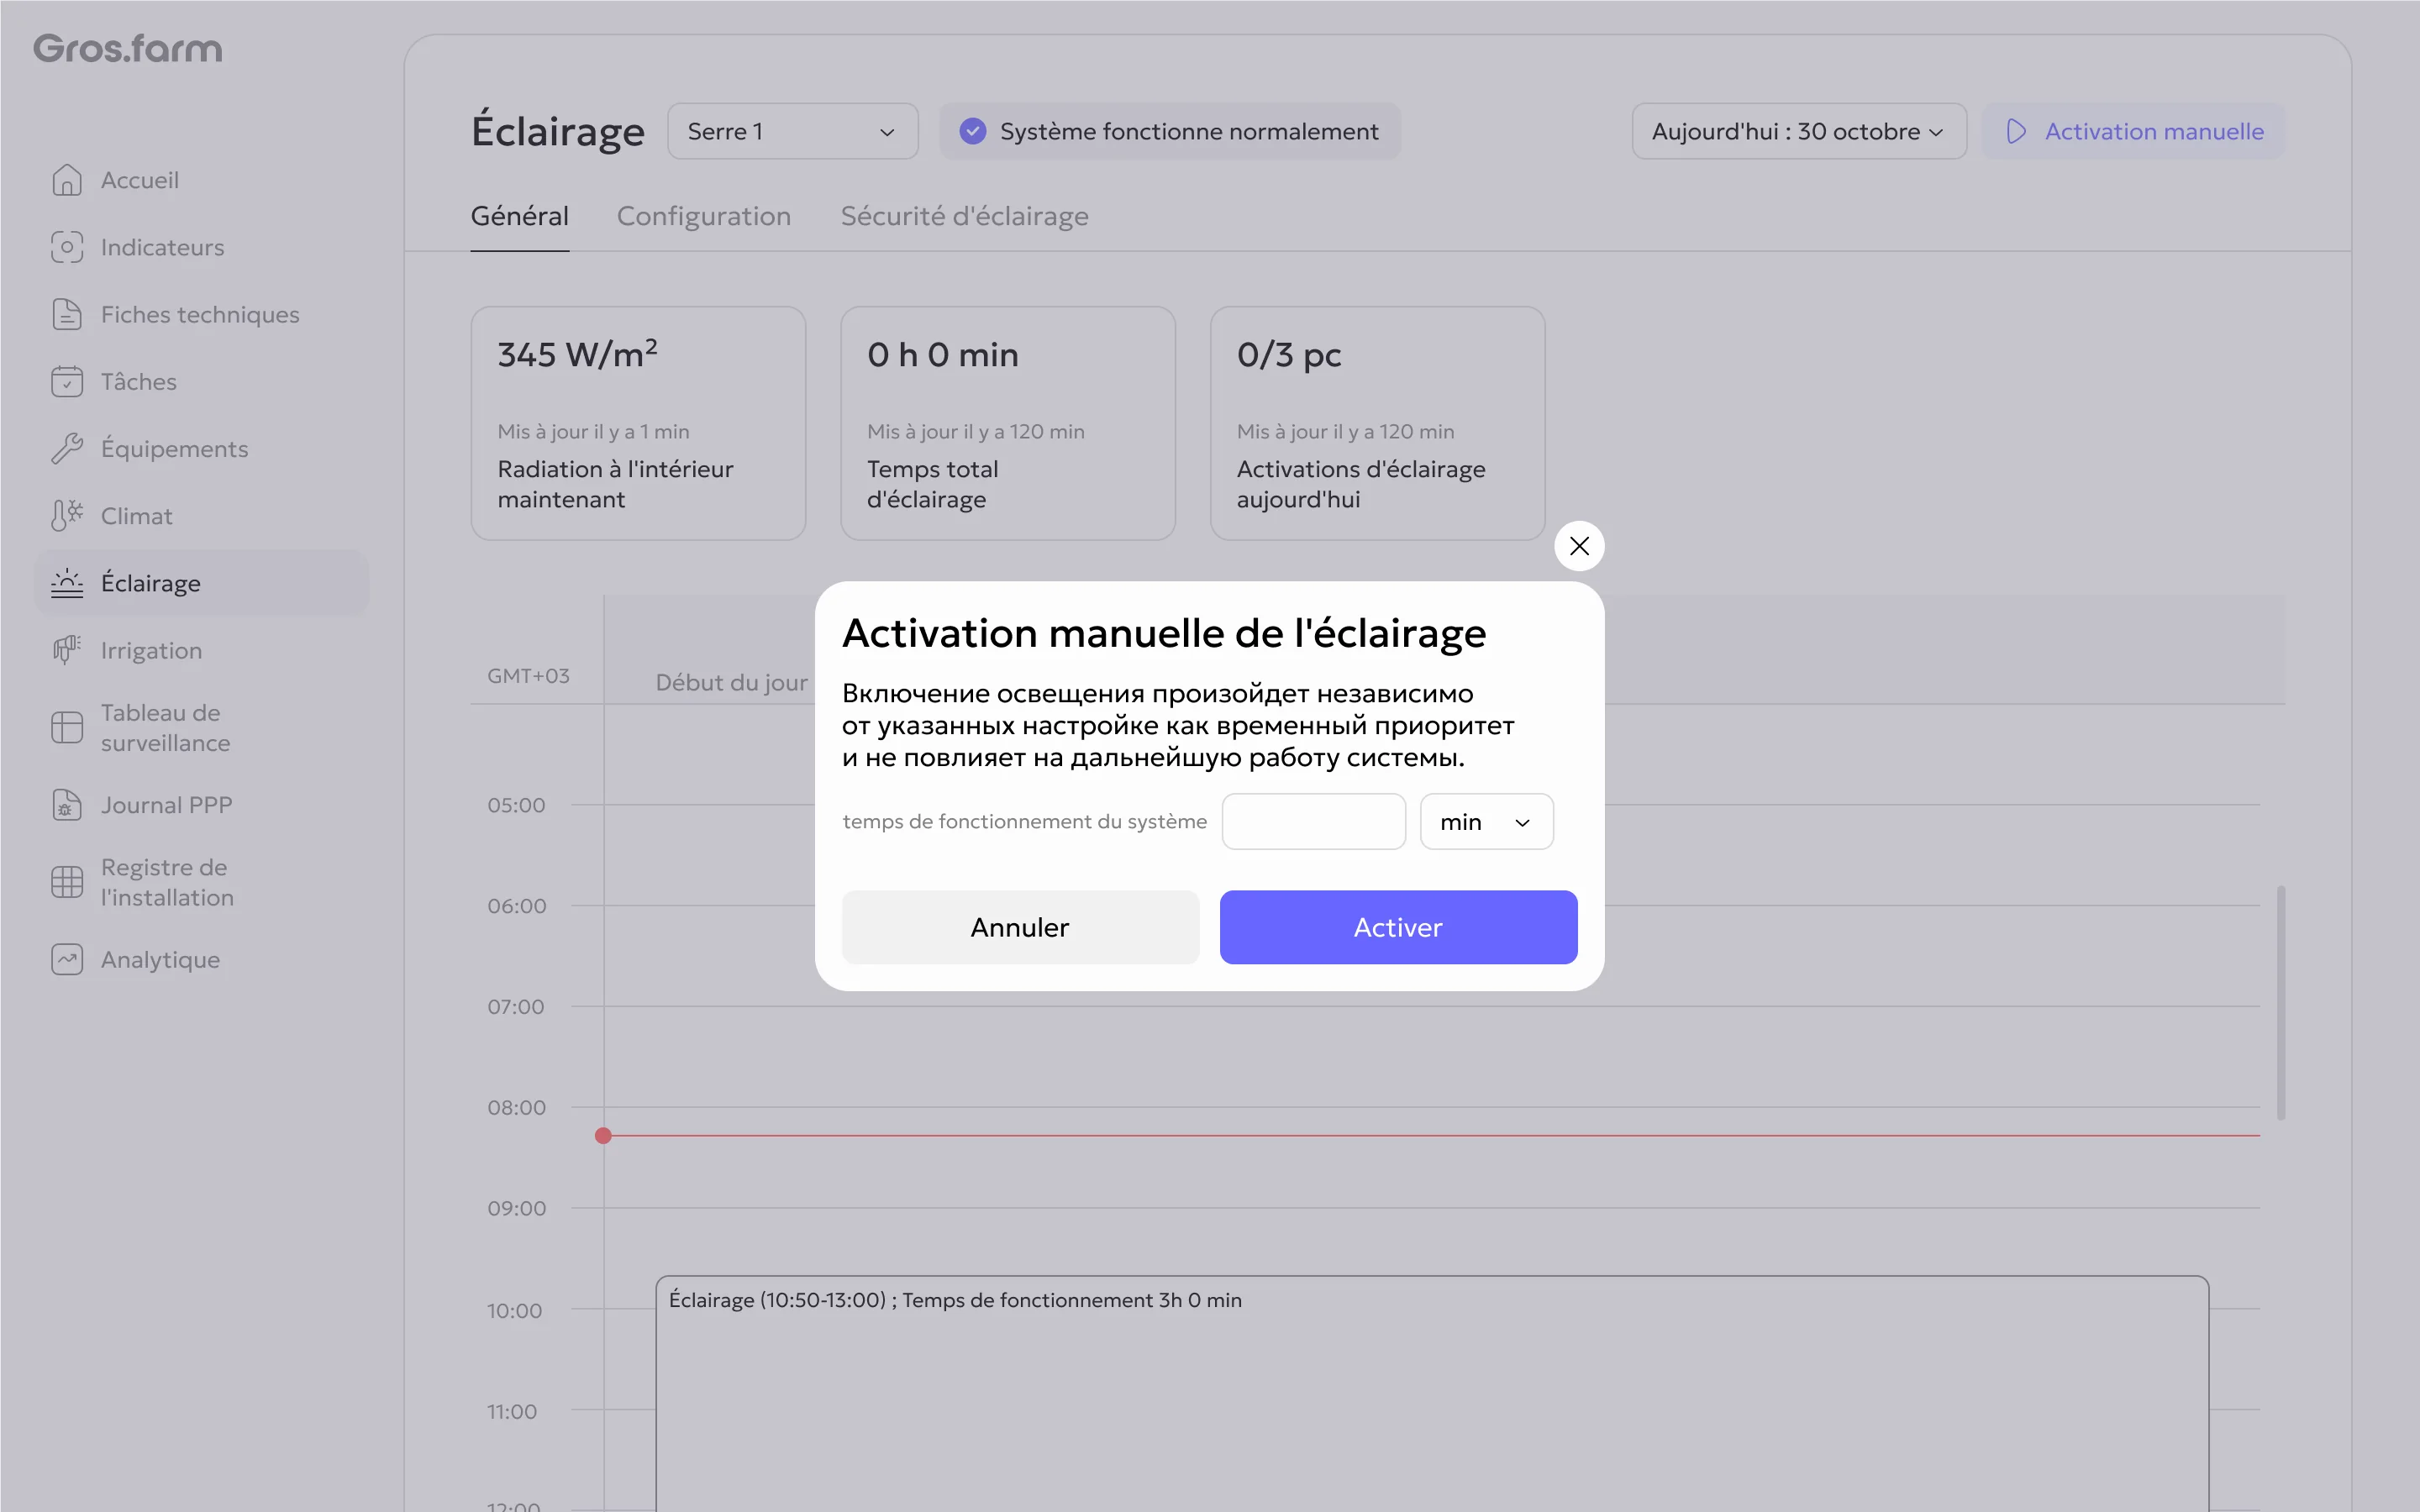Image resolution: width=2420 pixels, height=1512 pixels.
Task: Click the GMT+03 timezone label
Action: [528, 676]
